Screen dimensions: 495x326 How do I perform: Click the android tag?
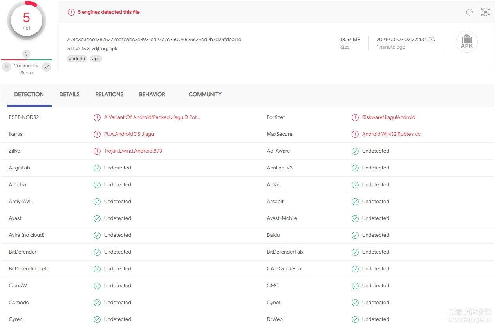point(77,59)
